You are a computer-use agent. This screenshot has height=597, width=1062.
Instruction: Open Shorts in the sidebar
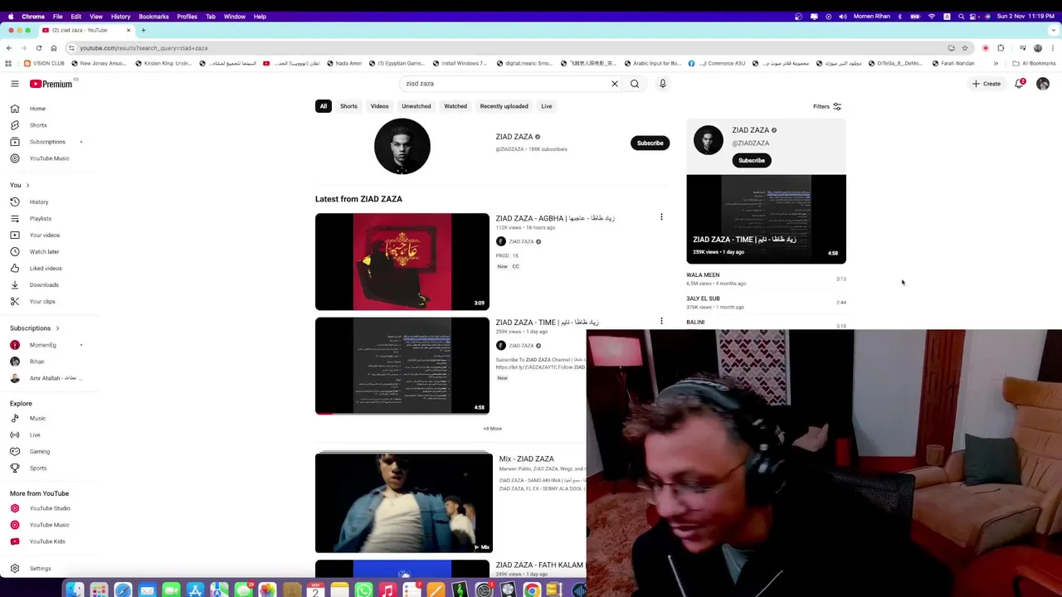click(38, 125)
